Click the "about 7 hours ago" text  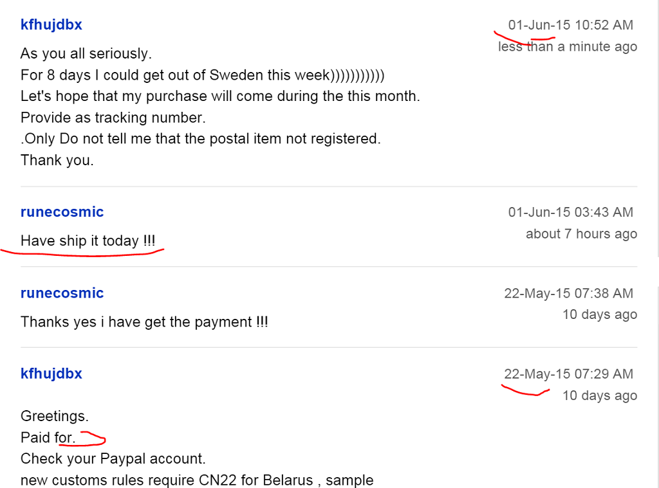coord(581,234)
